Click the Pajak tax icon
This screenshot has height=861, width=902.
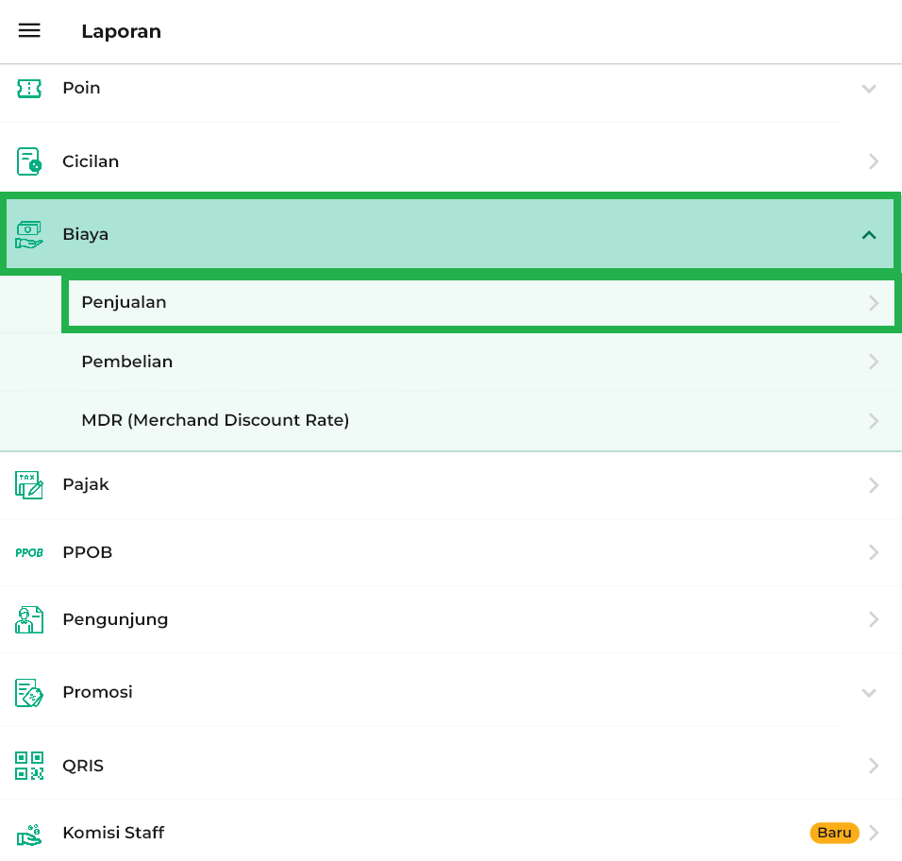coord(29,484)
